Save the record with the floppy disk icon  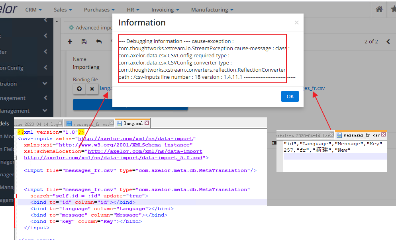point(84,42)
